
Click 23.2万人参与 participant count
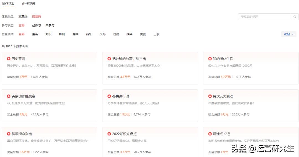pos(241,114)
